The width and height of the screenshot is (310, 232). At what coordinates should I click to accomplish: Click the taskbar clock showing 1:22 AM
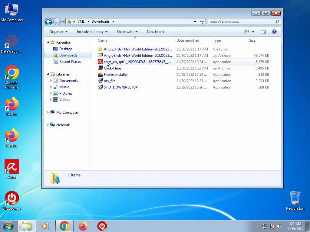click(295, 226)
